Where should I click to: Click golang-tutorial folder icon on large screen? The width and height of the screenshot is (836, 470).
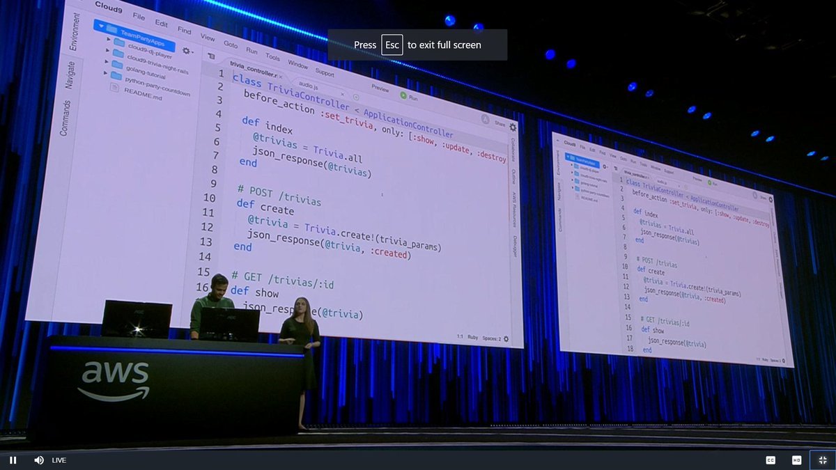point(116,65)
